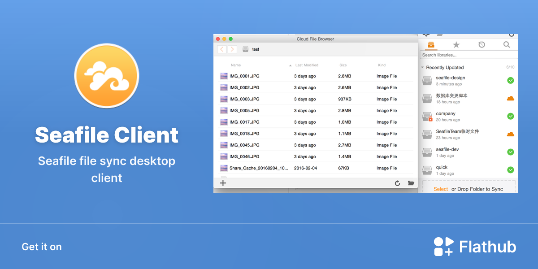Select the seafile-design library name
Screen dimensions: 538x269
[x=451, y=78]
